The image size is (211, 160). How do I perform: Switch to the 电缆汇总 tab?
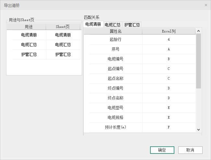pyautogui.click(x=112, y=25)
